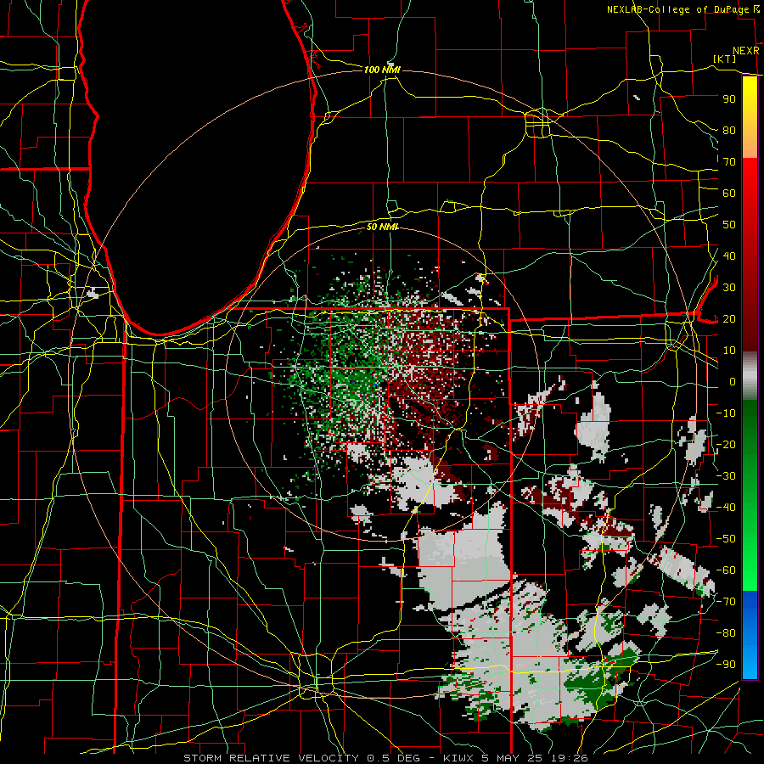Image resolution: width=764 pixels, height=764 pixels.
Task: Click the -60 scale value
Action: point(726,570)
